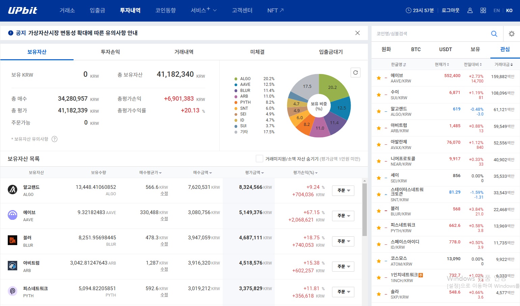Open holdings caution help icon
Viewport: 520px width, 306px height.
[x=55, y=139]
